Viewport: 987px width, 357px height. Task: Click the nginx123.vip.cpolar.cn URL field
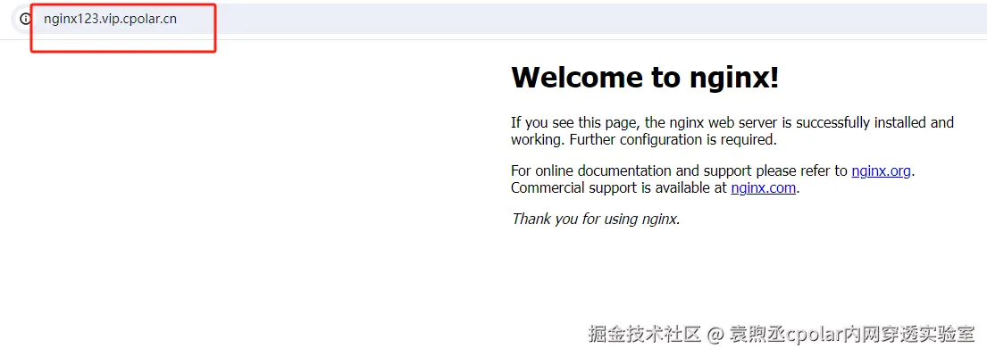(110, 19)
